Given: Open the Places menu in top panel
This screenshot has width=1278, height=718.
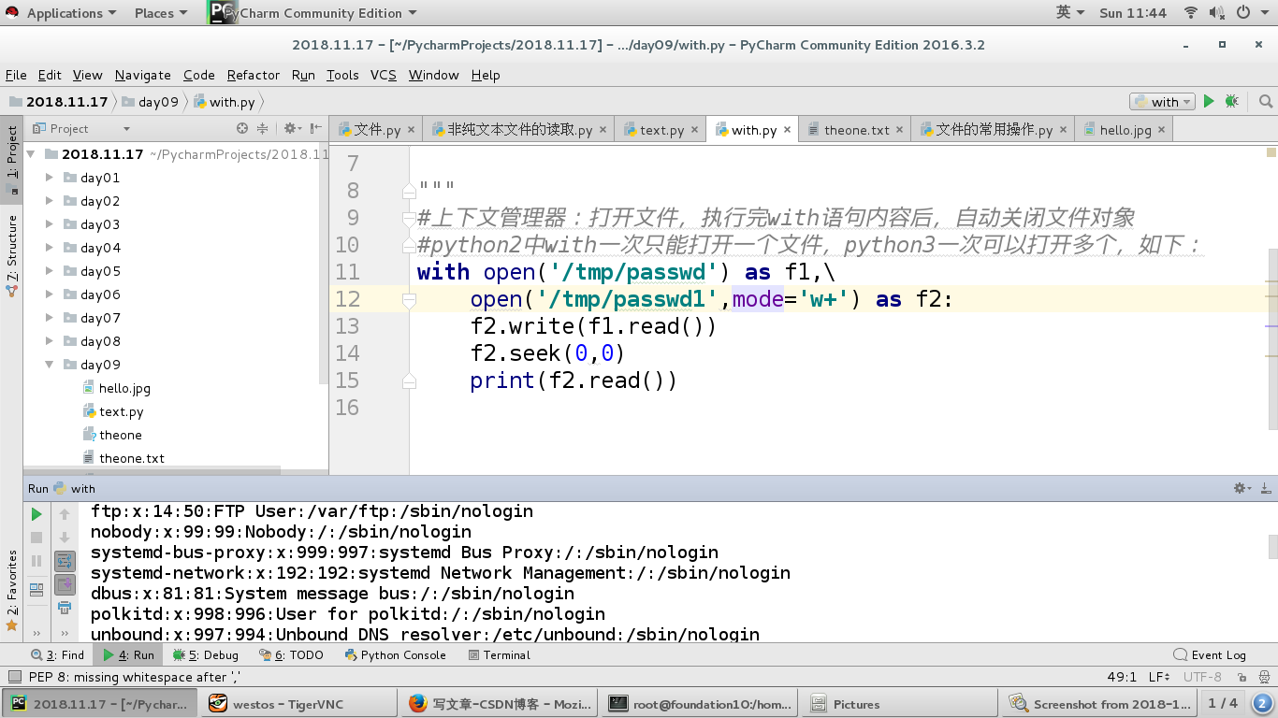Looking at the screenshot, I should 160,13.
